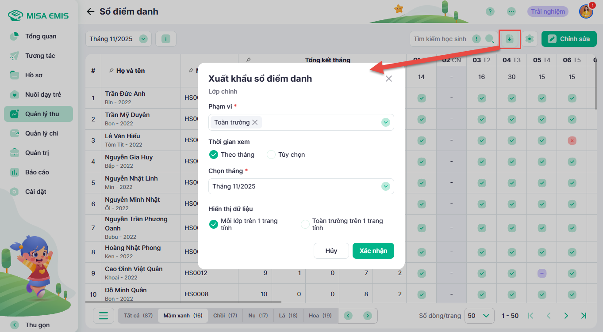Select the Tùy chọn radio option

pyautogui.click(x=271, y=155)
